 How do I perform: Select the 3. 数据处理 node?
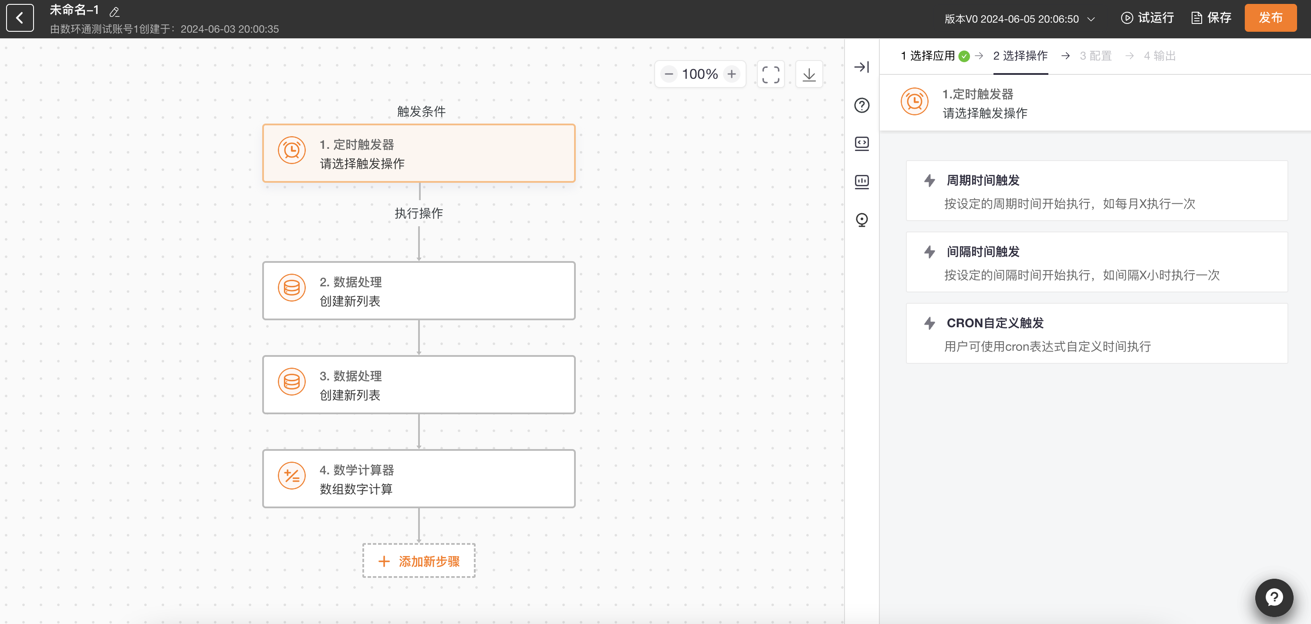point(419,385)
